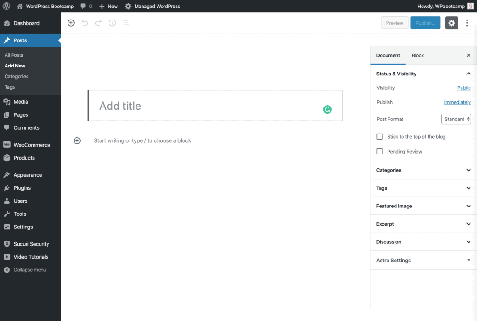Open Content structure info icon

click(x=112, y=23)
